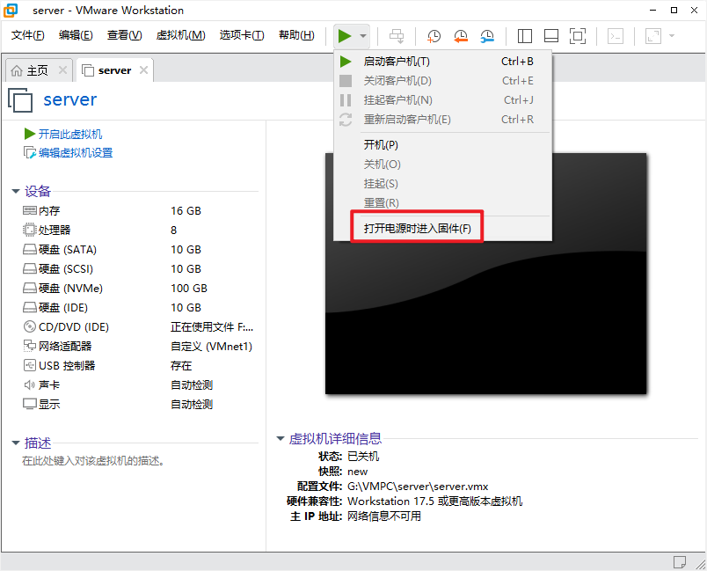The width and height of the screenshot is (707, 571).
Task: Click the revert to snapshot icon
Action: (461, 36)
